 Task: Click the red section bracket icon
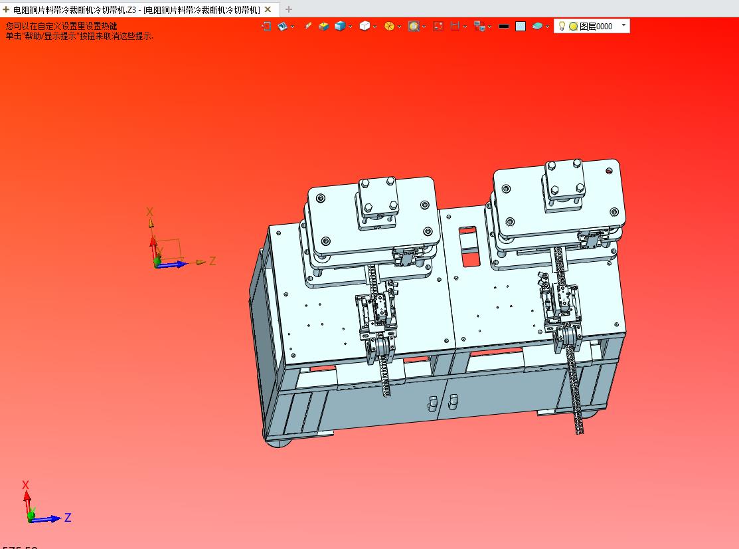[455, 27]
